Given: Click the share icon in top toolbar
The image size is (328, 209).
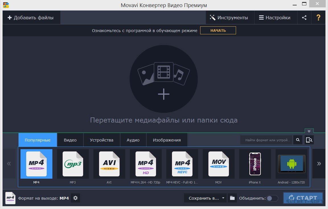Looking at the screenshot, I should point(304,18).
